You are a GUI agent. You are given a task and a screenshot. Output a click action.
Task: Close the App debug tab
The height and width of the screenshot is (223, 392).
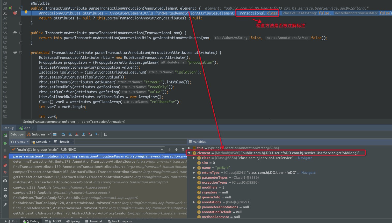(x=33, y=128)
